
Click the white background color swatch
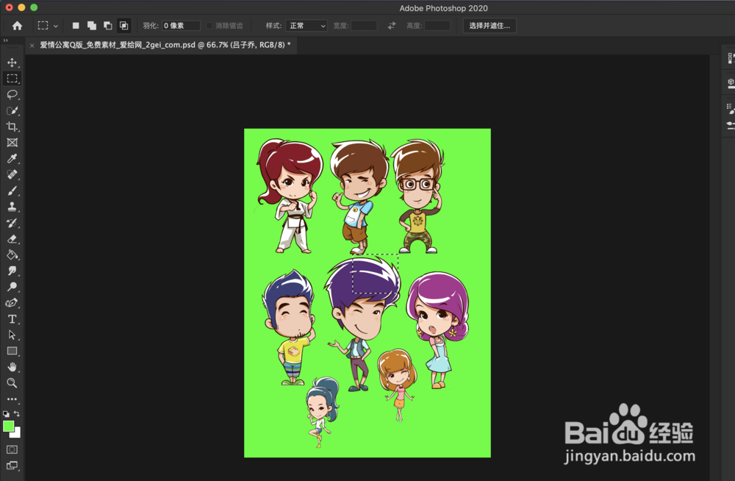click(x=17, y=434)
